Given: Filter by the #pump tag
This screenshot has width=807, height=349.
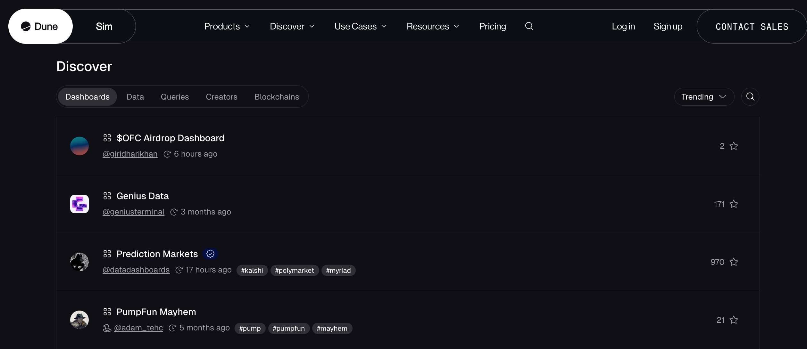Looking at the screenshot, I should 250,328.
